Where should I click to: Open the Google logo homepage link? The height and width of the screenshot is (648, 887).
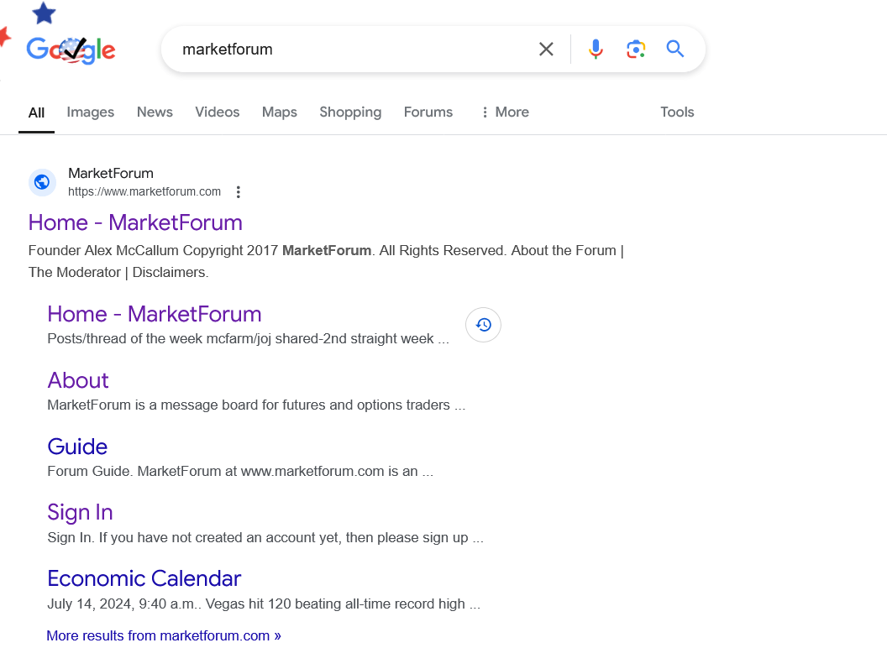pyautogui.click(x=71, y=50)
